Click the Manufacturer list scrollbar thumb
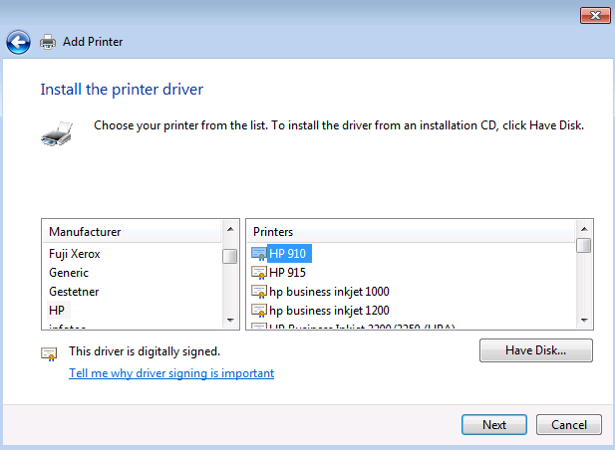Screen dimensions: 615x450 [x=230, y=257]
